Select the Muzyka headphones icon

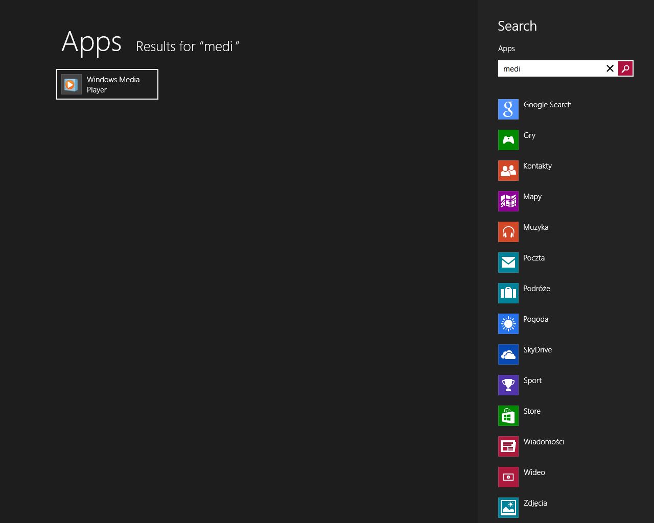coord(508,232)
